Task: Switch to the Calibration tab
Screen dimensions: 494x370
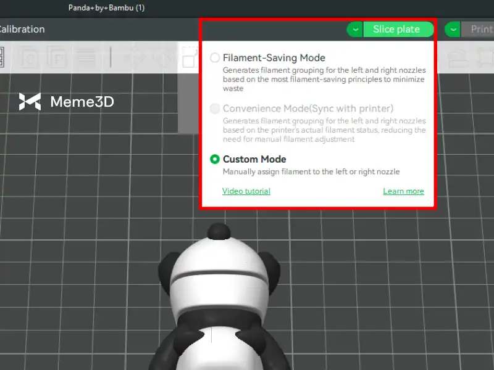Action: coord(22,29)
